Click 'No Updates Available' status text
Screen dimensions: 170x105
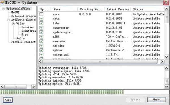148,14
